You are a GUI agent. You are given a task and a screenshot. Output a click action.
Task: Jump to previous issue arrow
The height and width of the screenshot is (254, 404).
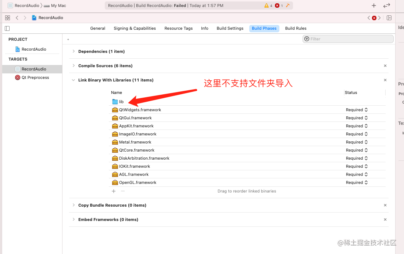pos(369,18)
